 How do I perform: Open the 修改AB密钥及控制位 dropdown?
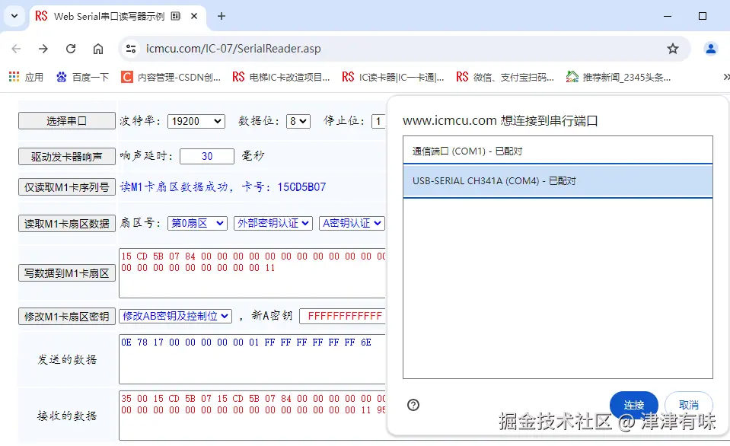[x=175, y=316]
